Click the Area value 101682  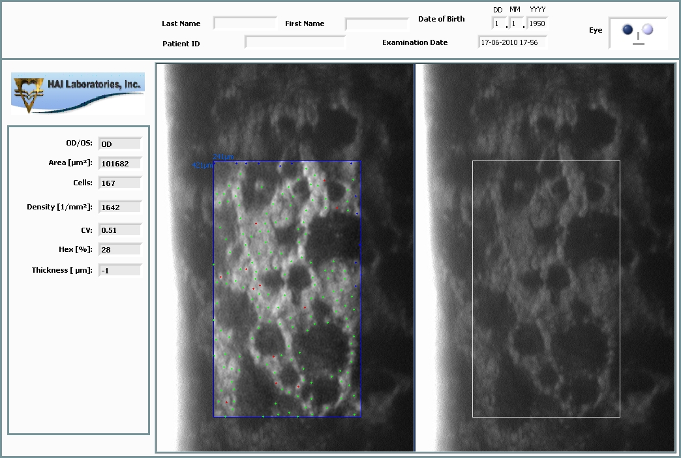click(120, 163)
